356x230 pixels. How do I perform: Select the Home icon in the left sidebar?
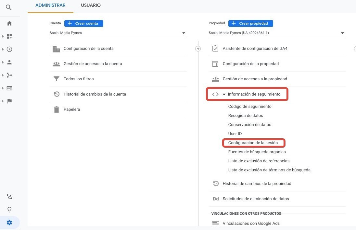click(x=9, y=23)
